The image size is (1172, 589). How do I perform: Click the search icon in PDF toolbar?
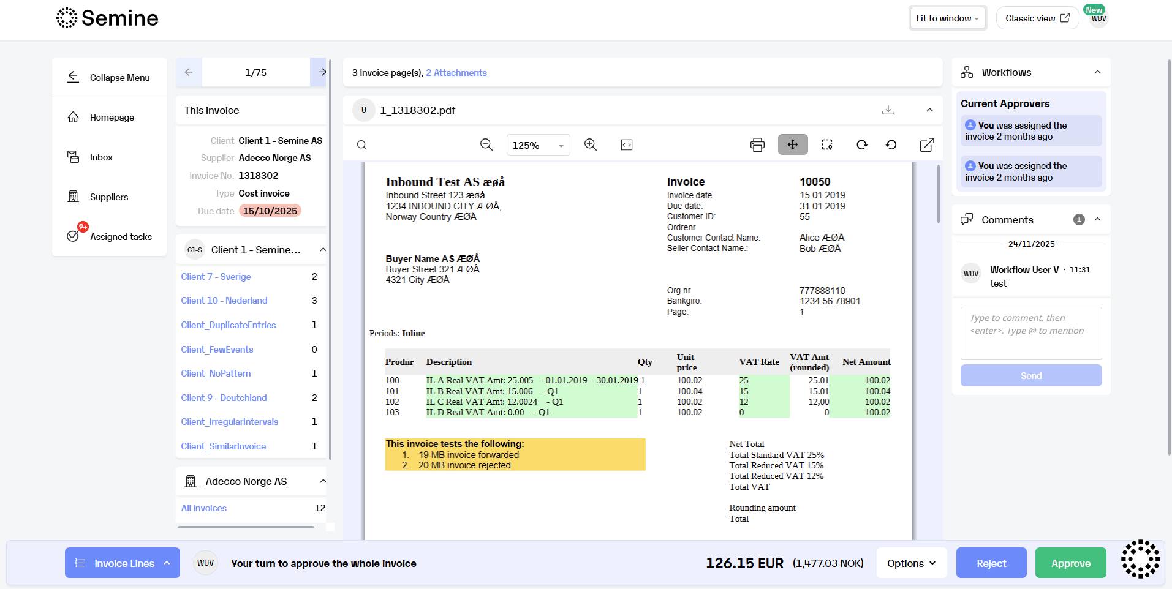362,145
